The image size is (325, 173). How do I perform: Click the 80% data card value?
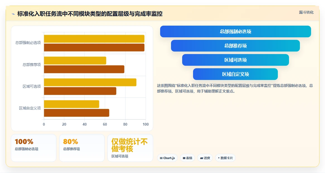pyautogui.click(x=71, y=142)
